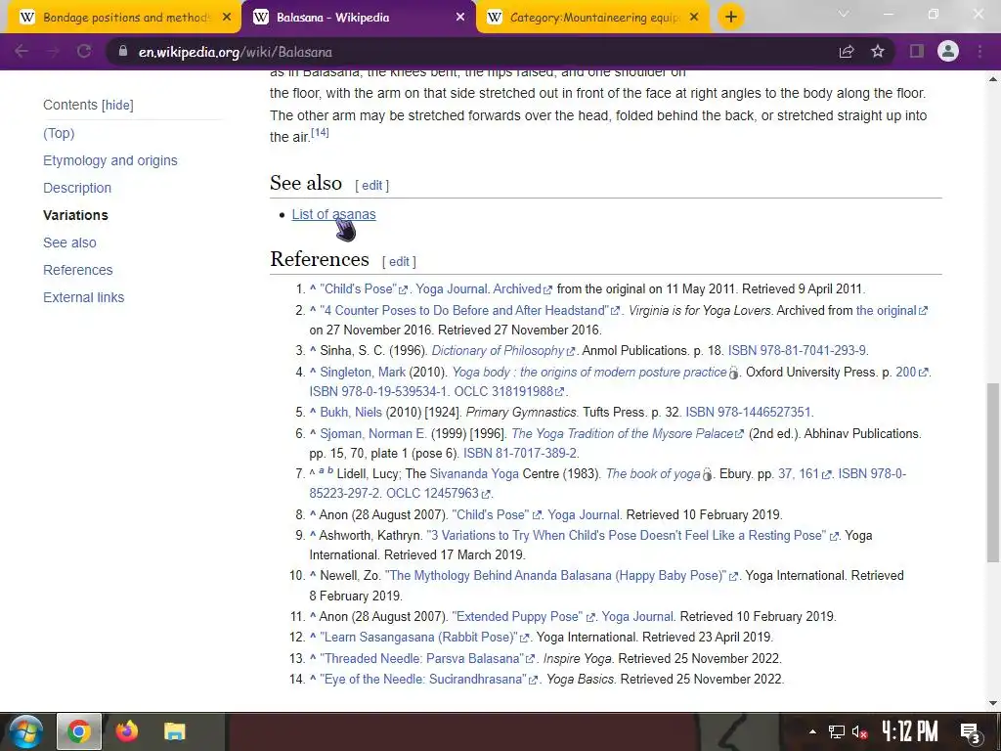
Task: Click the padlock site info icon
Action: 123,51
